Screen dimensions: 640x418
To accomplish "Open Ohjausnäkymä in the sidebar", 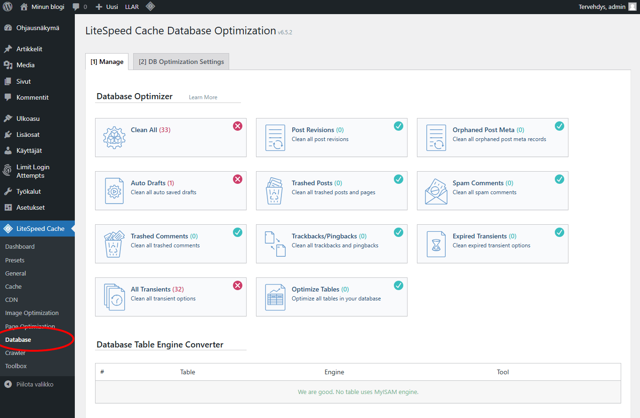I will (x=37, y=28).
